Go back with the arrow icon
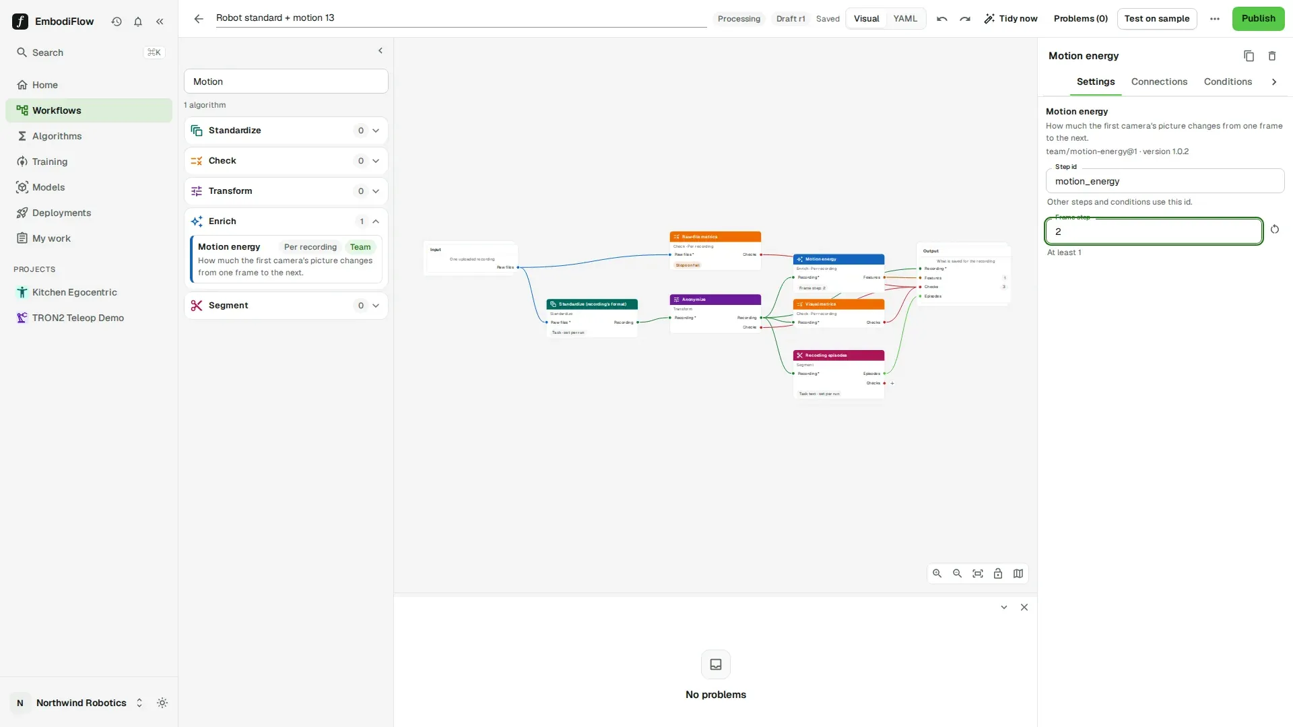 click(x=199, y=19)
